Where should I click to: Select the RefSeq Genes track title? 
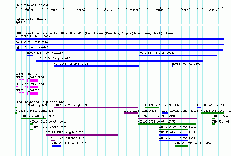click(26, 74)
